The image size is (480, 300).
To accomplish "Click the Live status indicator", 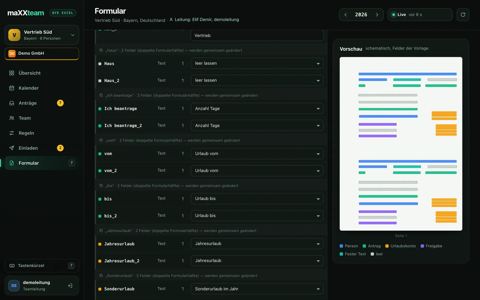I will 420,15.
